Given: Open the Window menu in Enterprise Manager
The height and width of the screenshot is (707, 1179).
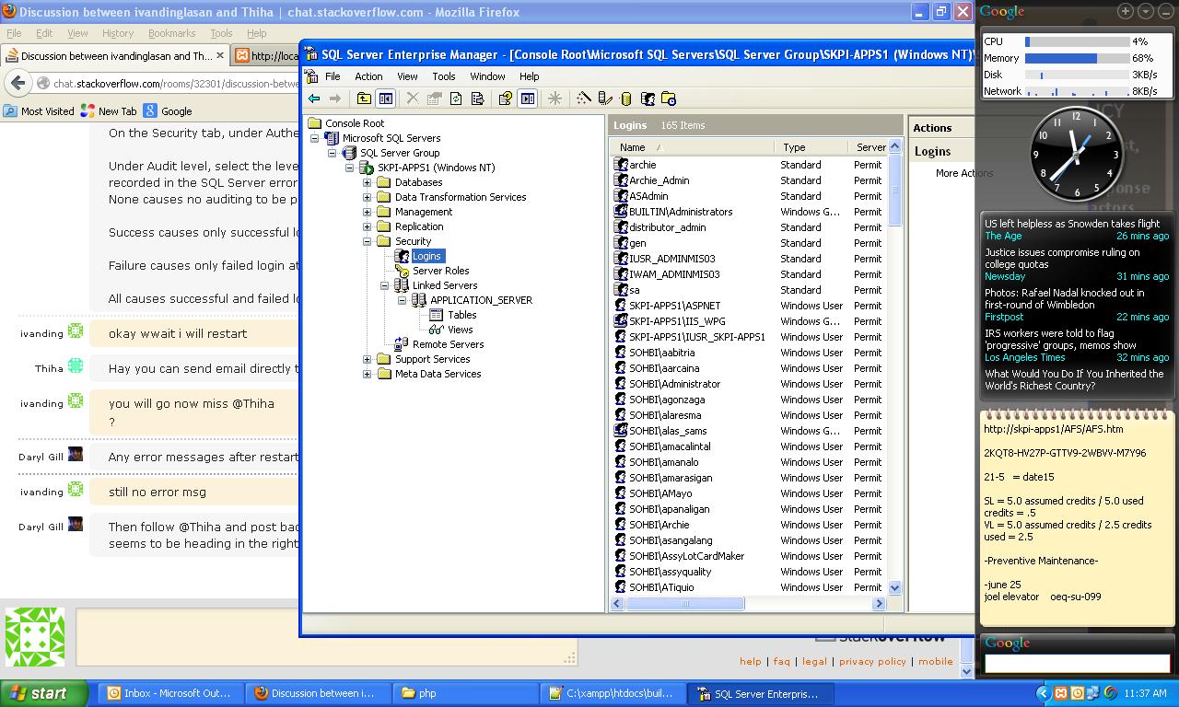Looking at the screenshot, I should pos(487,76).
